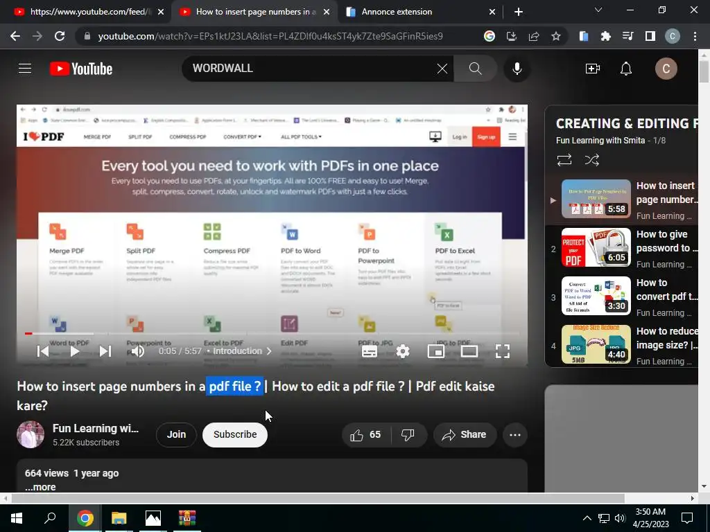Go back in browser history
Viewport: 710px width, 532px height.
pos(15,36)
